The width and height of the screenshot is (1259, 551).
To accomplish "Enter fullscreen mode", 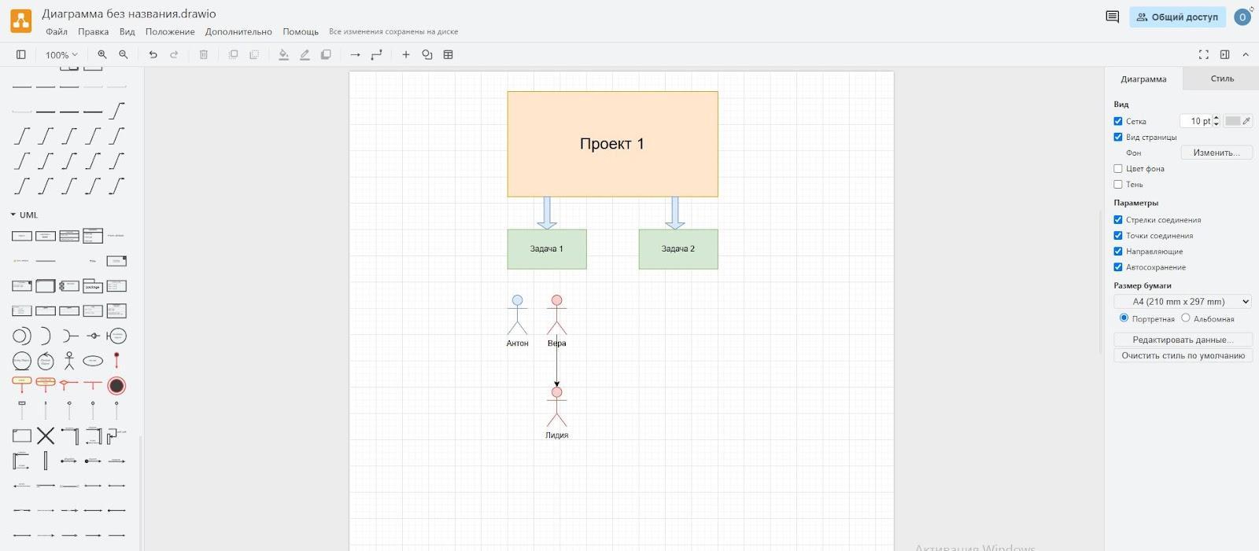I will 1203,54.
